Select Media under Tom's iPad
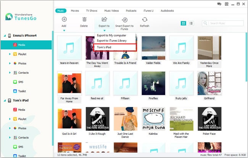This screenshot has height=158, width=248. [x=21, y=110]
